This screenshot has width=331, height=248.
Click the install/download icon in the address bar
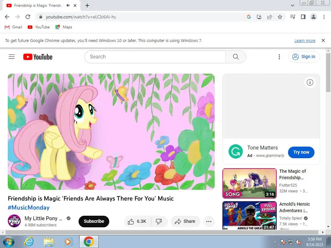point(259,17)
